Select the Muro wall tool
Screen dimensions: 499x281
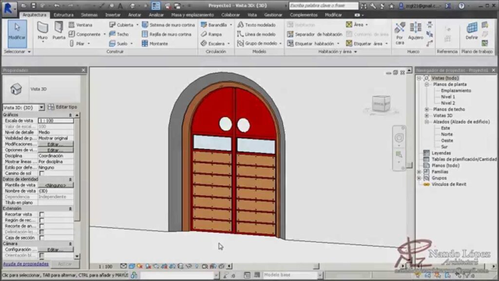(43, 30)
